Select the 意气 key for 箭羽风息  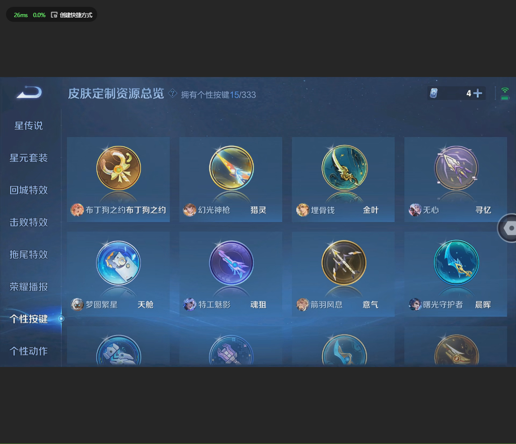(343, 263)
